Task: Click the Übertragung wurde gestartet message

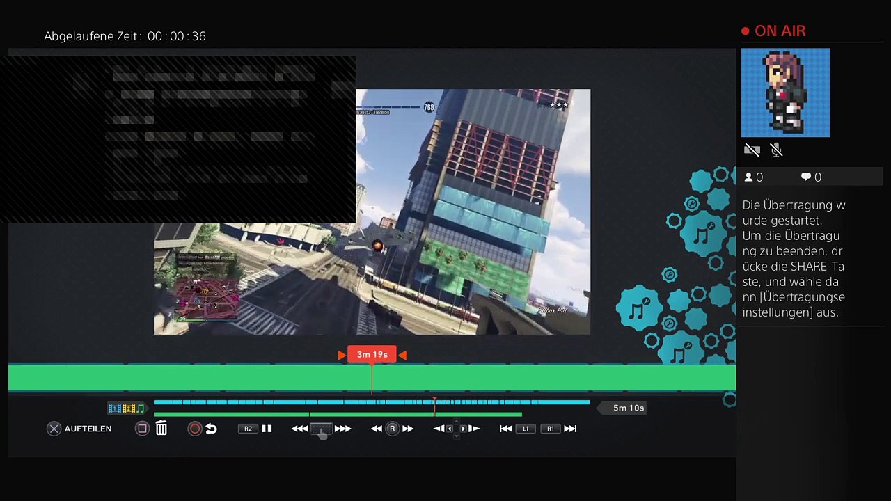Action: click(x=794, y=259)
